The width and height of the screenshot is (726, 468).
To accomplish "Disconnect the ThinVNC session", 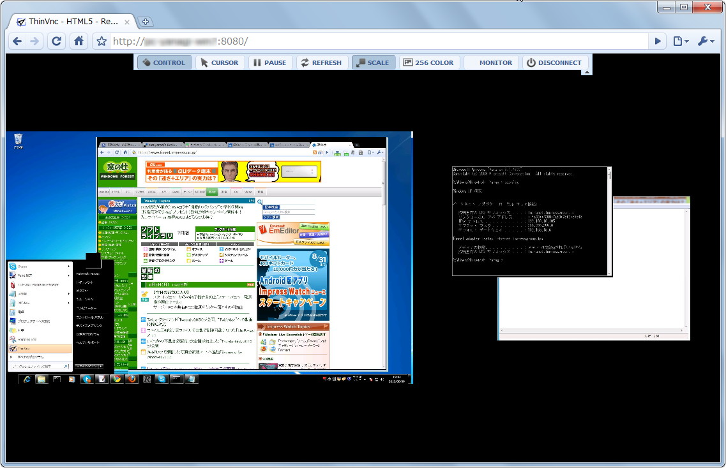I will click(x=554, y=62).
